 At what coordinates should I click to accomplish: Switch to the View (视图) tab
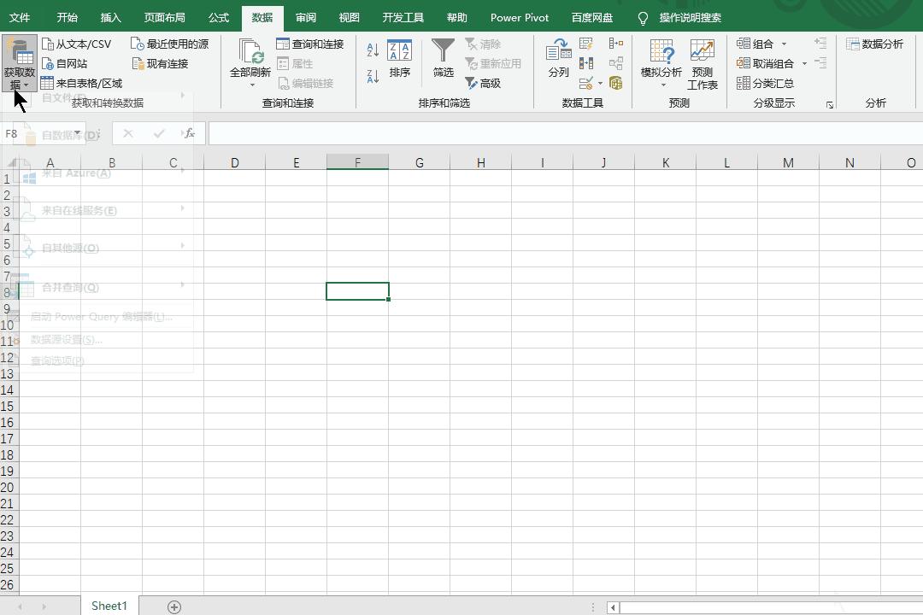[x=349, y=18]
